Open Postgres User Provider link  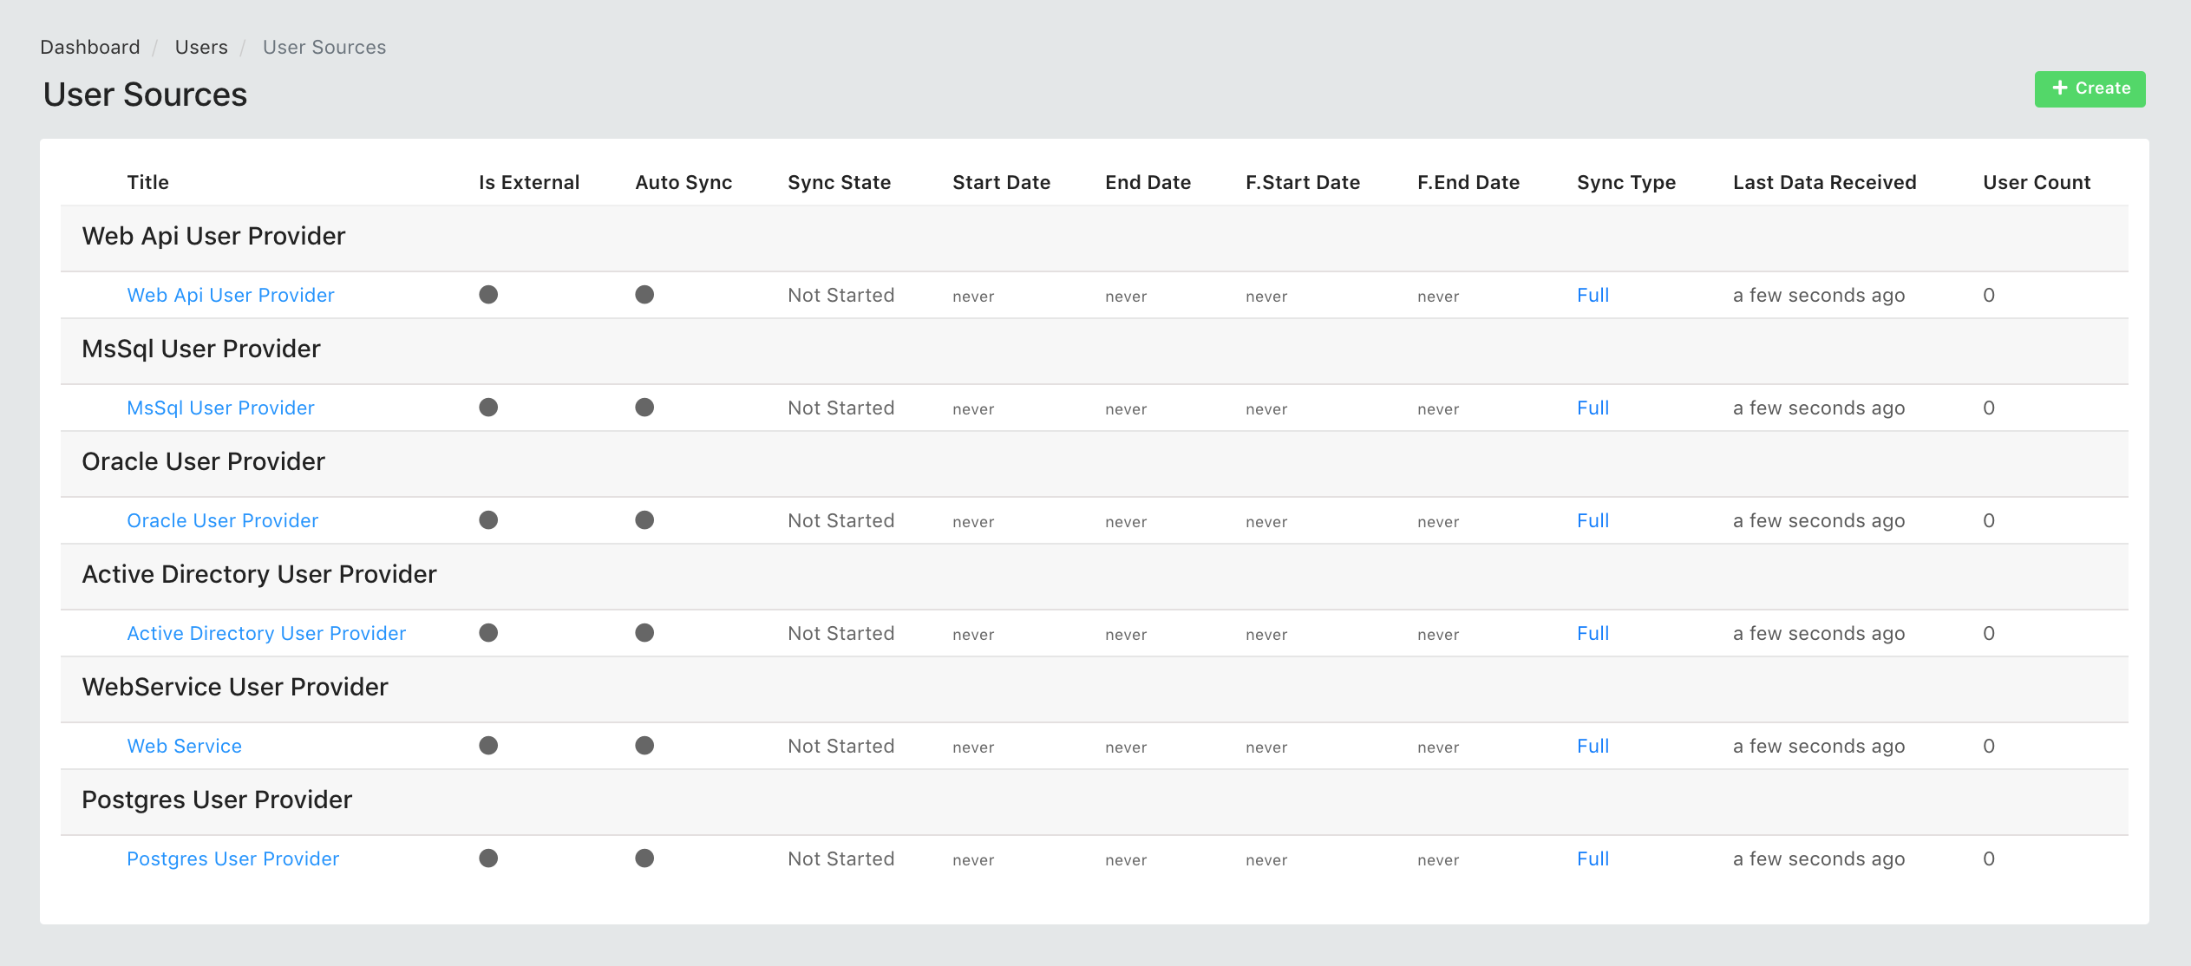click(x=233, y=858)
